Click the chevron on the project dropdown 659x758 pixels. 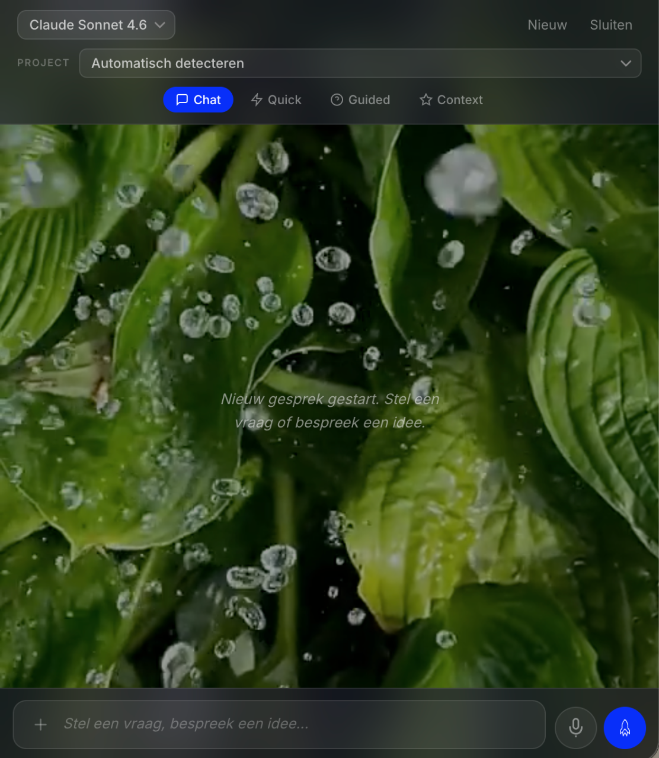(626, 63)
